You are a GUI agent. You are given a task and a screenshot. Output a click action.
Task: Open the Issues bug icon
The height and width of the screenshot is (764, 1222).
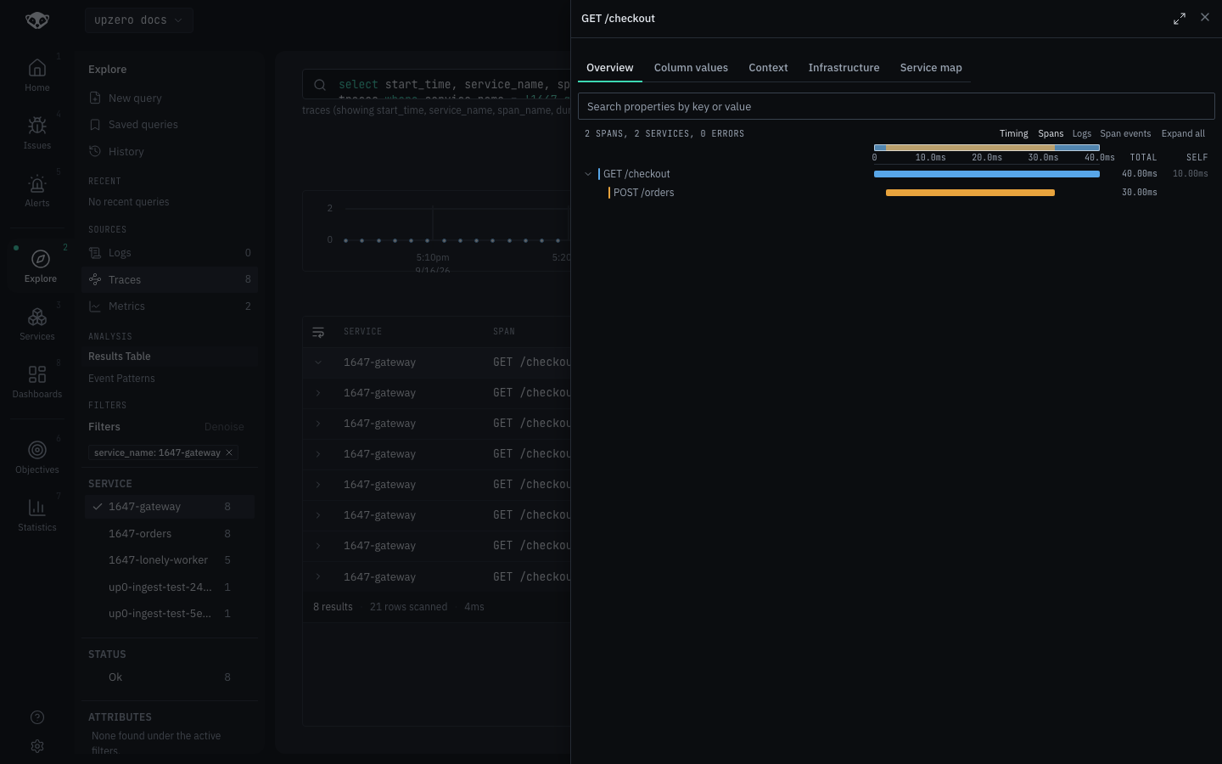(x=37, y=126)
